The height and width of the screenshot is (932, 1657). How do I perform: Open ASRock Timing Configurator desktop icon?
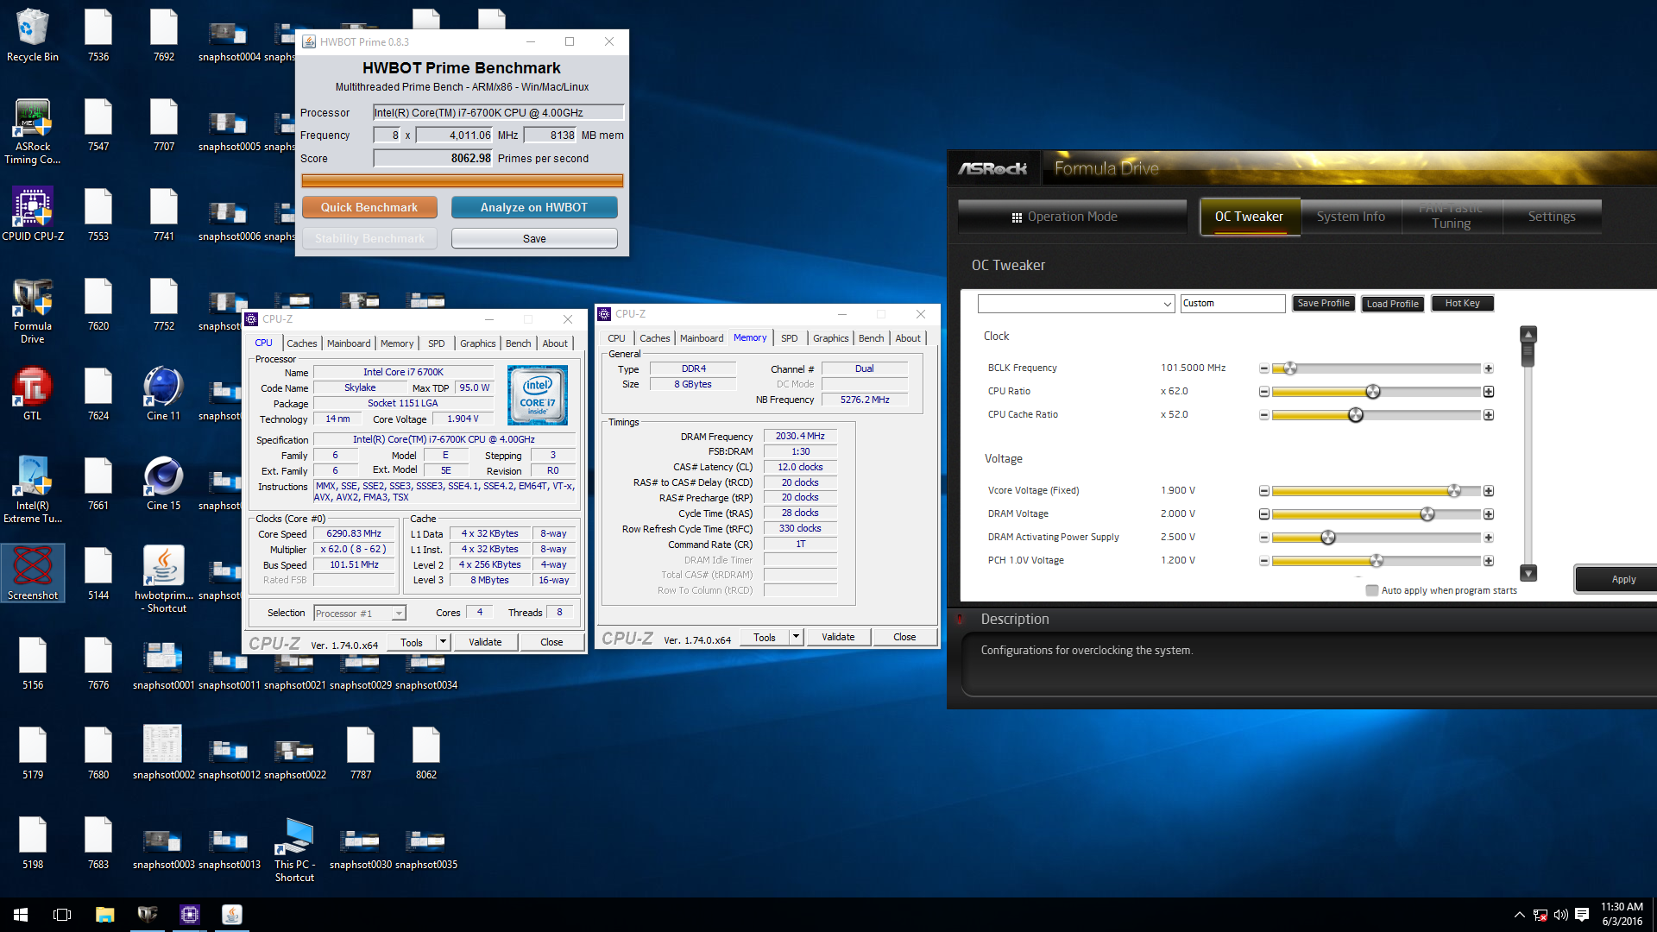tap(33, 131)
